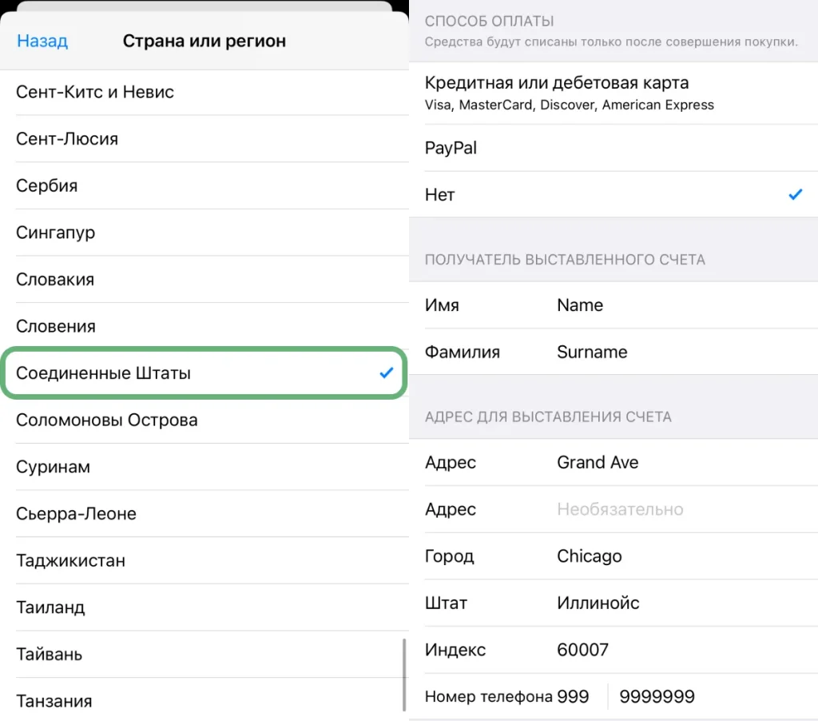Click the checkmark next to Нет

pos(795,194)
